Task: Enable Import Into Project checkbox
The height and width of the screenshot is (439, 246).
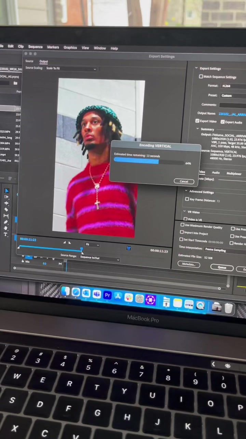Action: pyautogui.click(x=182, y=232)
